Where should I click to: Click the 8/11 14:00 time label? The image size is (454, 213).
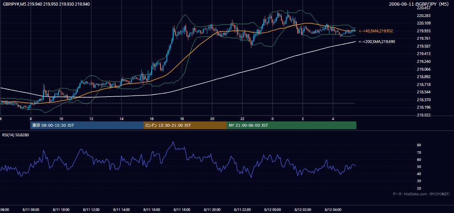coord(121,210)
